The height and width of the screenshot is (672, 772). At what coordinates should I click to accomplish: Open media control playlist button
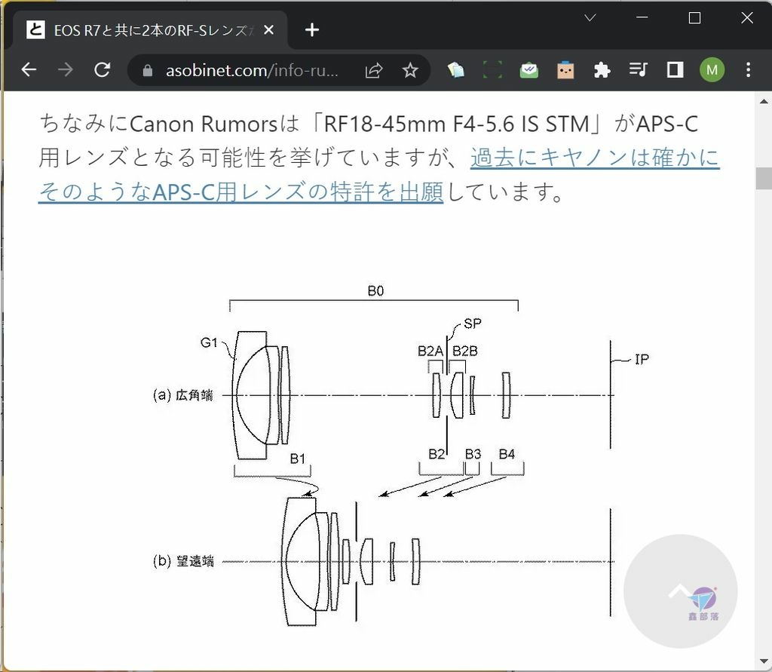click(638, 69)
